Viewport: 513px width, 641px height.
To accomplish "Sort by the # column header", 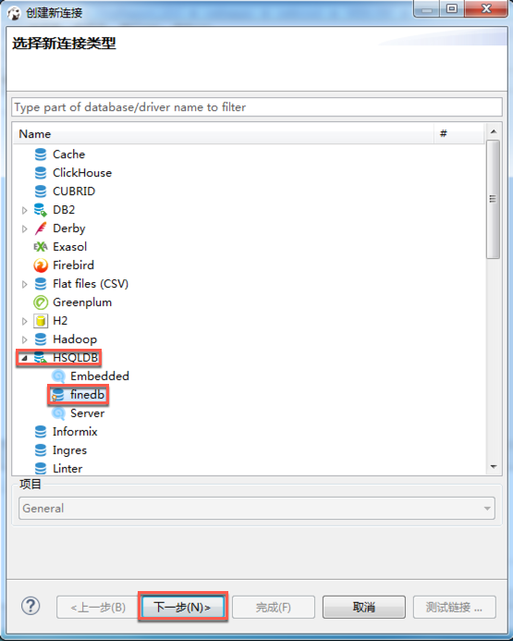I will pyautogui.click(x=459, y=134).
